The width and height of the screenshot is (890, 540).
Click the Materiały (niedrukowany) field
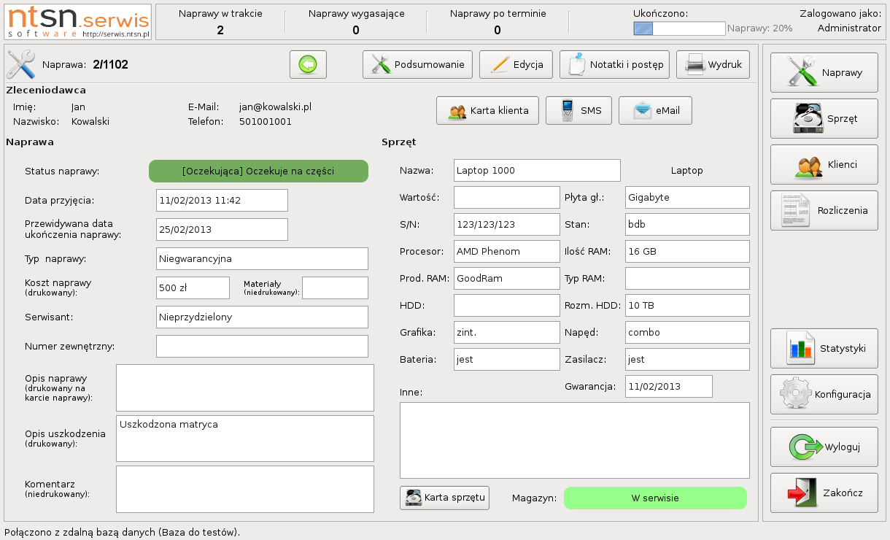click(x=335, y=288)
